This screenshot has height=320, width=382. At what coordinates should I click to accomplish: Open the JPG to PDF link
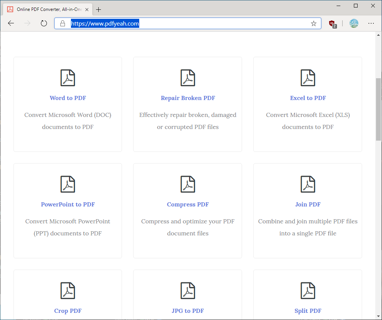point(188,311)
